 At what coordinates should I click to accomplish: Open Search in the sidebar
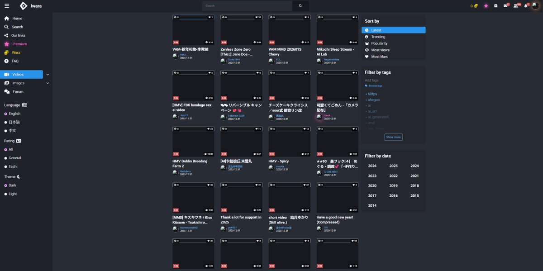[x=17, y=27]
